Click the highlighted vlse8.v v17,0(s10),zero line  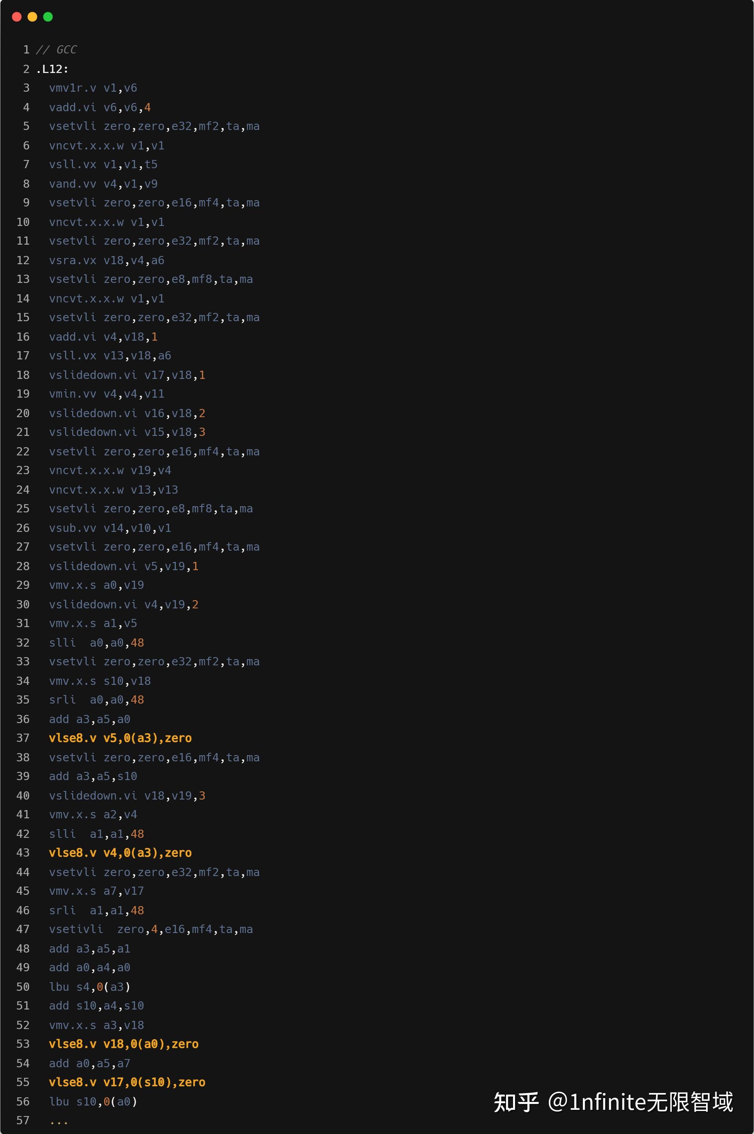coord(127,1082)
